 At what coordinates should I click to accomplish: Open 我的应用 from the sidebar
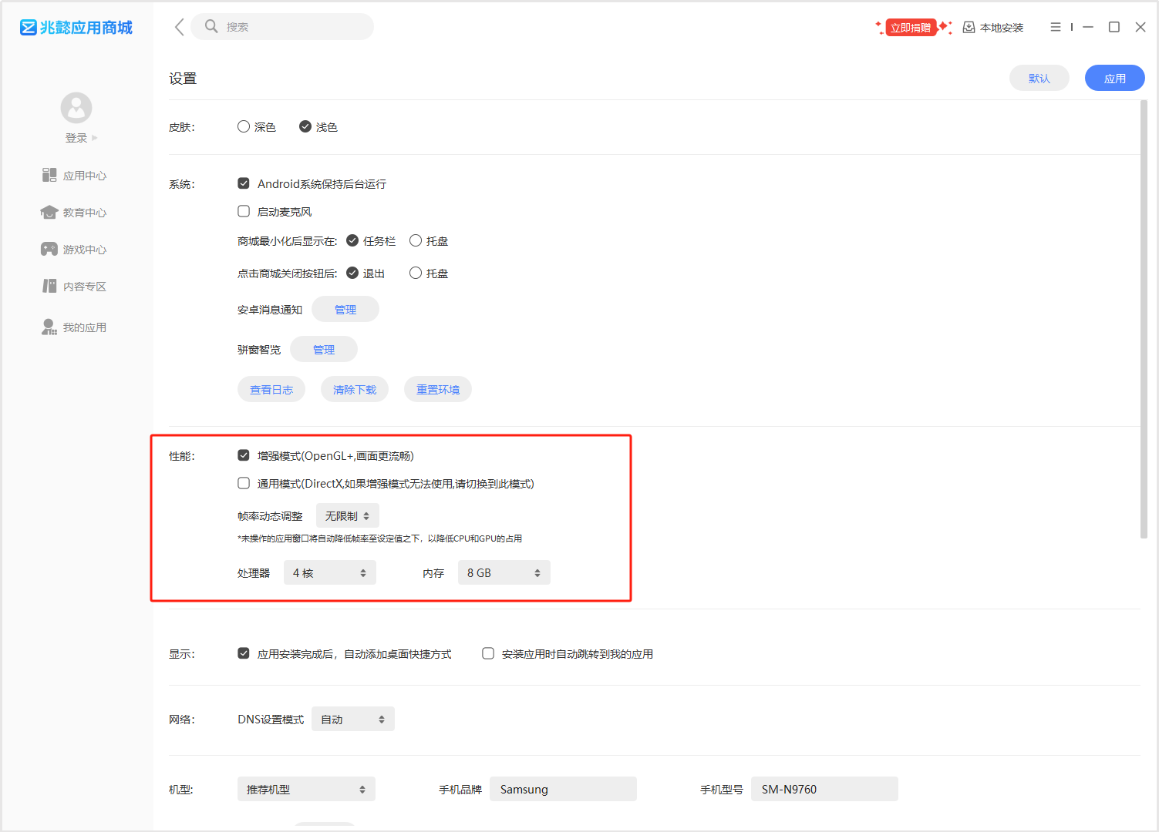point(75,327)
